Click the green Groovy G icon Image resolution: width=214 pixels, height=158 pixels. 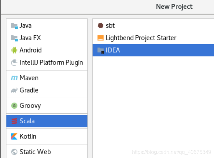14,106
